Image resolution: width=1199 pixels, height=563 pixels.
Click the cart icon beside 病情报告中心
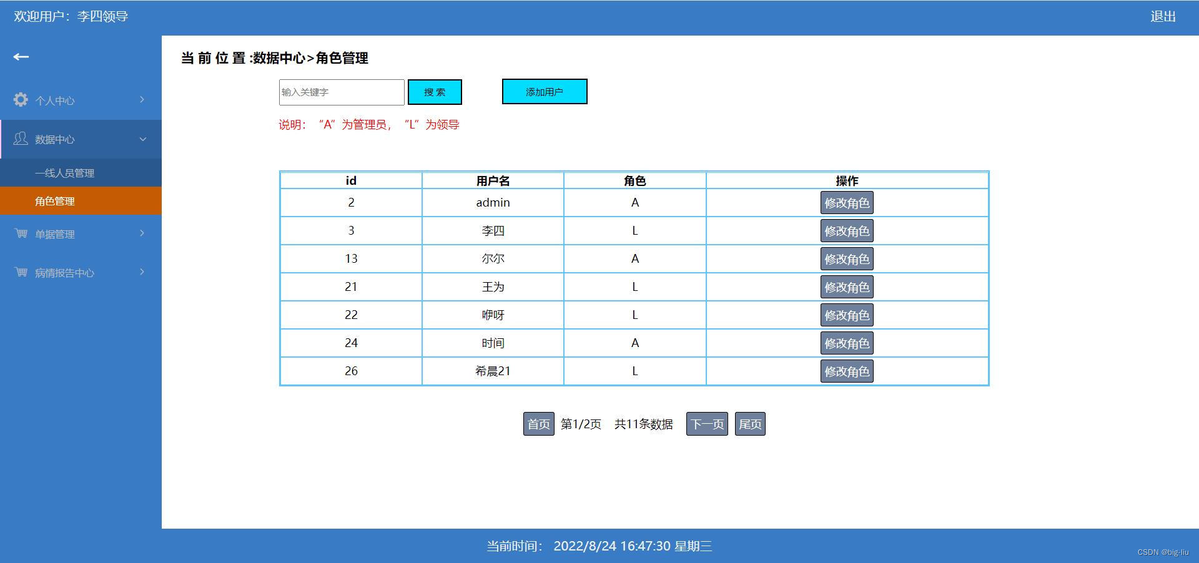21,272
